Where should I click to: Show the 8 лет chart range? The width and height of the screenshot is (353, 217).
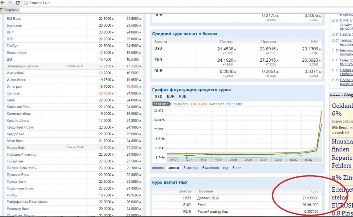237,168
